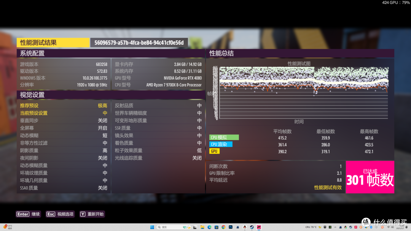
Task: Click the Steam icon in system tray
Action: coord(351,227)
